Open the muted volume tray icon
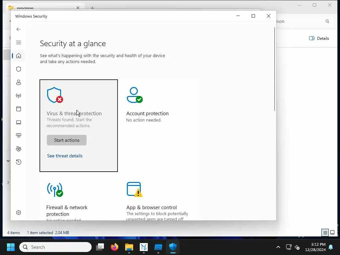Image resolution: width=340 pixels, height=255 pixels. [x=297, y=247]
